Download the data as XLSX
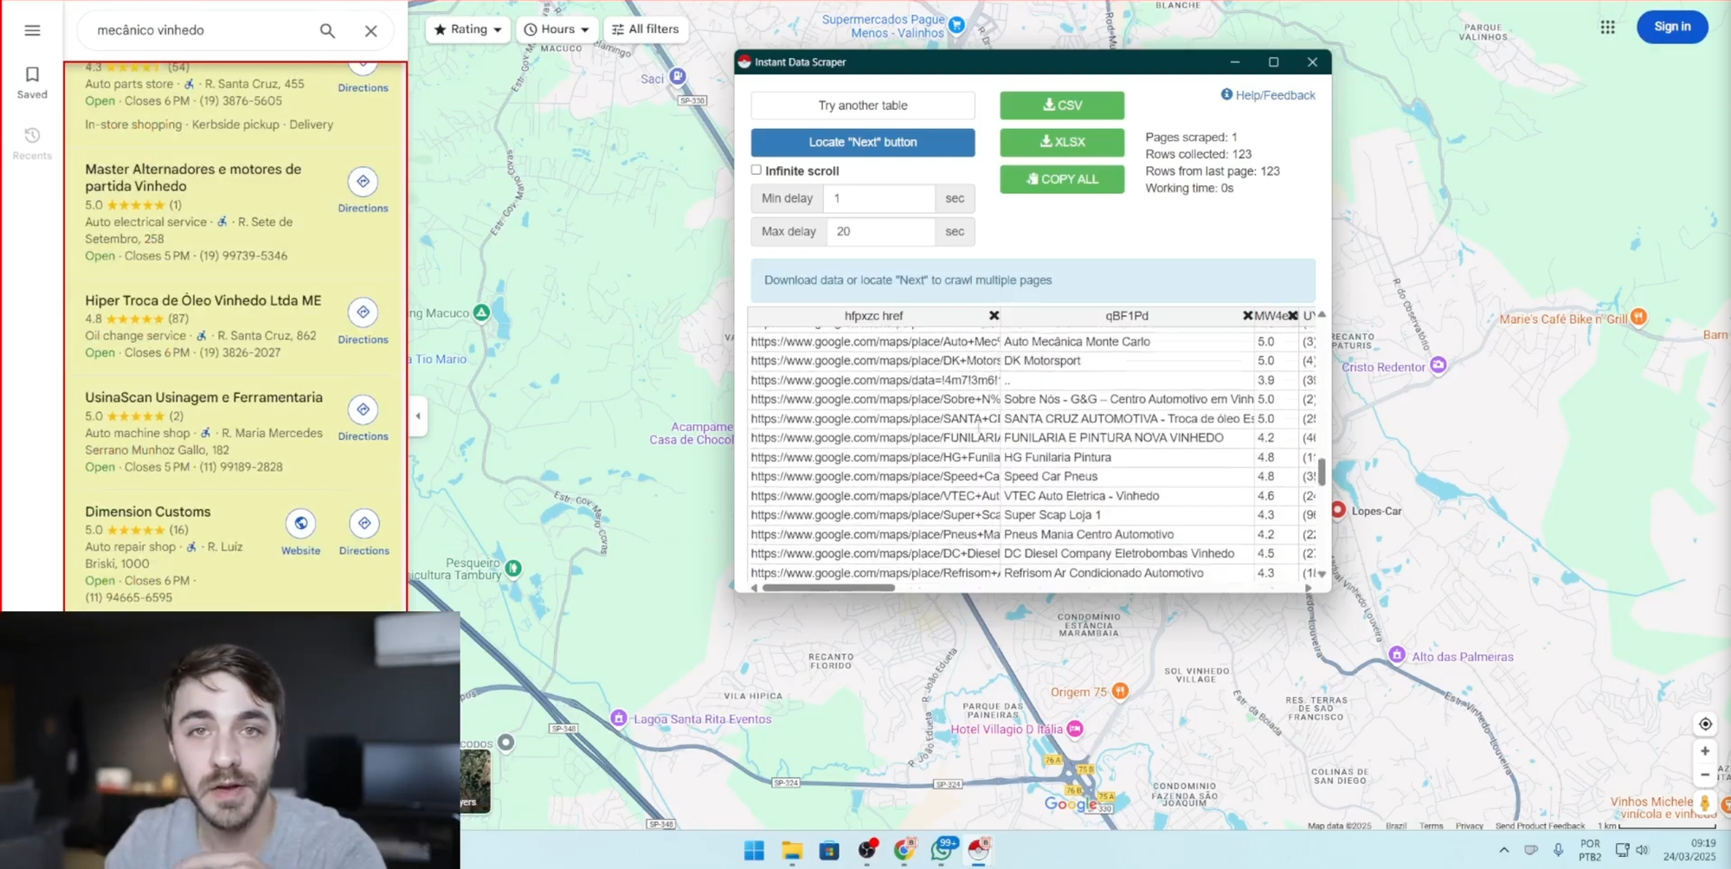Viewport: 1731px width, 869px height. [1062, 142]
